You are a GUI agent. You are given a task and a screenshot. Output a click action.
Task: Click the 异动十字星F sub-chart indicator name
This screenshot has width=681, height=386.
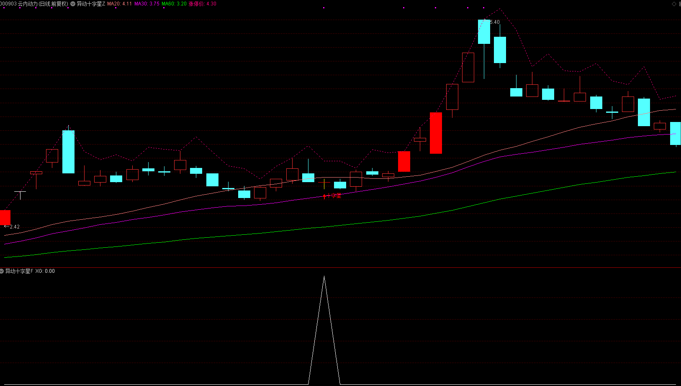(19, 271)
